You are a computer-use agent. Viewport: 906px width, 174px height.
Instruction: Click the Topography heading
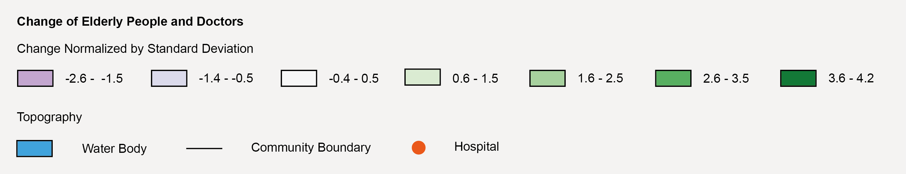[x=49, y=117]
